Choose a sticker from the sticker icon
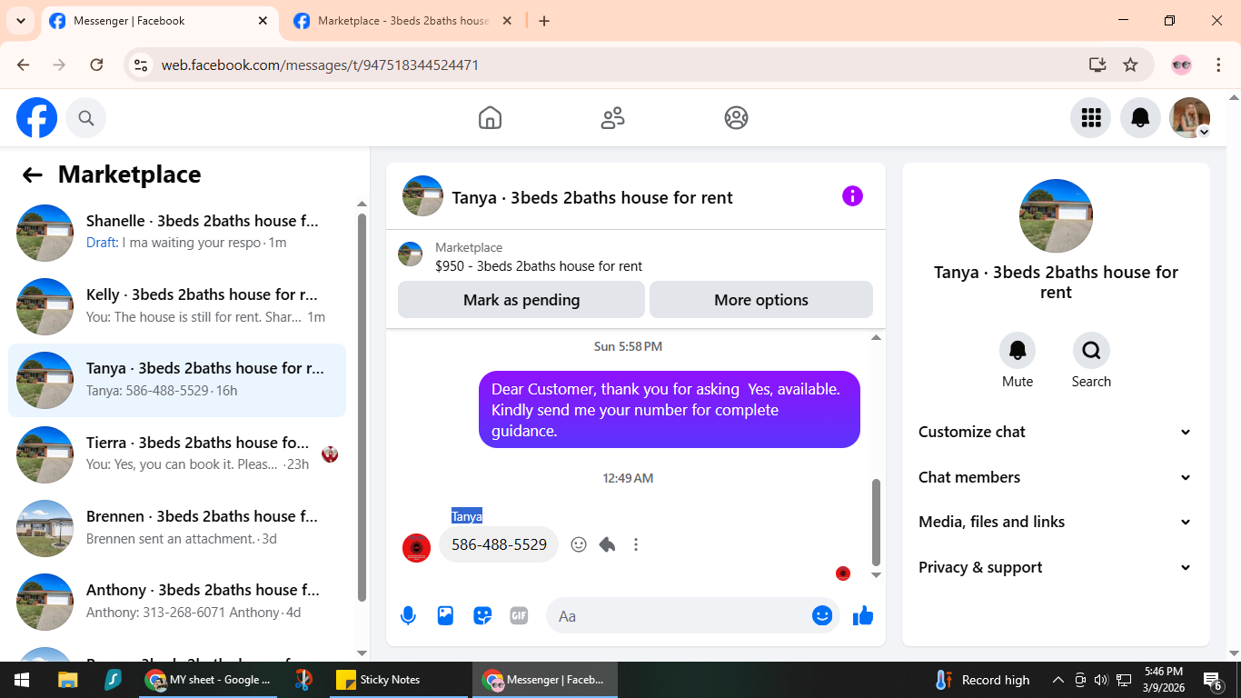This screenshot has height=698, width=1241. point(482,616)
